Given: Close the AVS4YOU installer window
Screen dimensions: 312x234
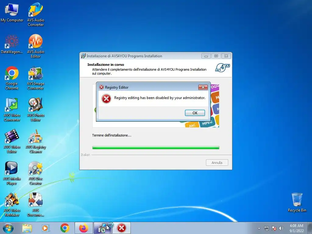Looking at the screenshot, I should tap(226, 56).
